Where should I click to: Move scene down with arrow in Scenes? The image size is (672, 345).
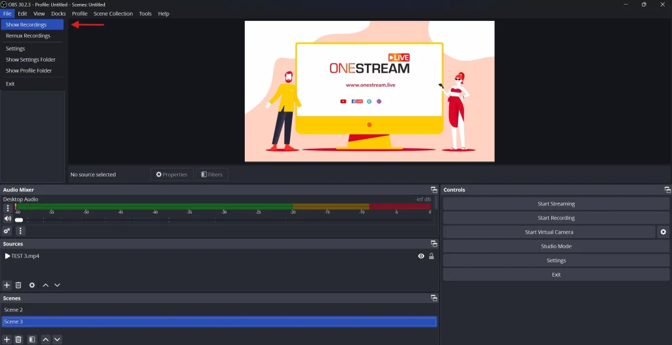tap(57, 340)
